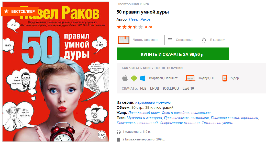Click the star rating 3.73
The image size is (266, 144).
134,27
